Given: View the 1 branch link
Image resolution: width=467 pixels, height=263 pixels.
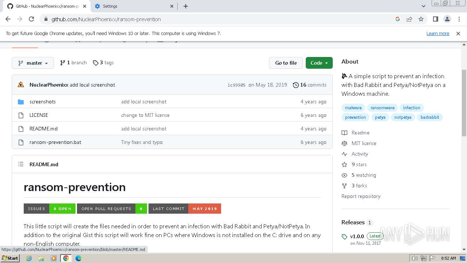Looking at the screenshot, I should (73, 63).
